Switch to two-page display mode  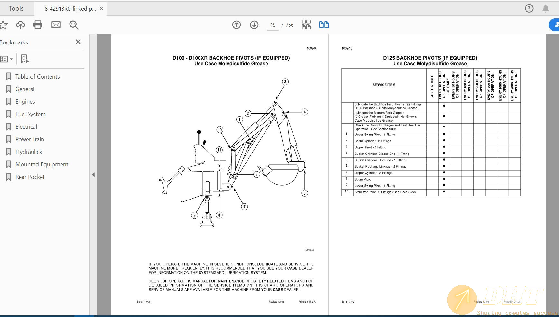(324, 24)
